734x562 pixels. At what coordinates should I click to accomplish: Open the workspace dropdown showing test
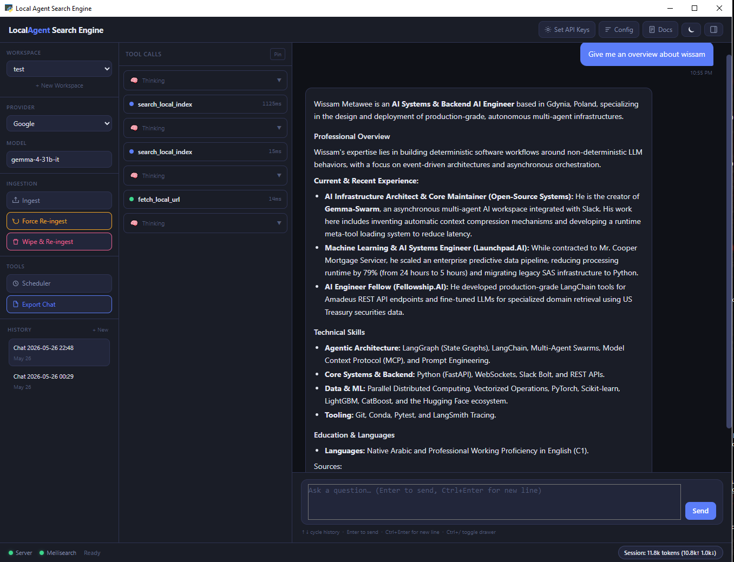60,69
